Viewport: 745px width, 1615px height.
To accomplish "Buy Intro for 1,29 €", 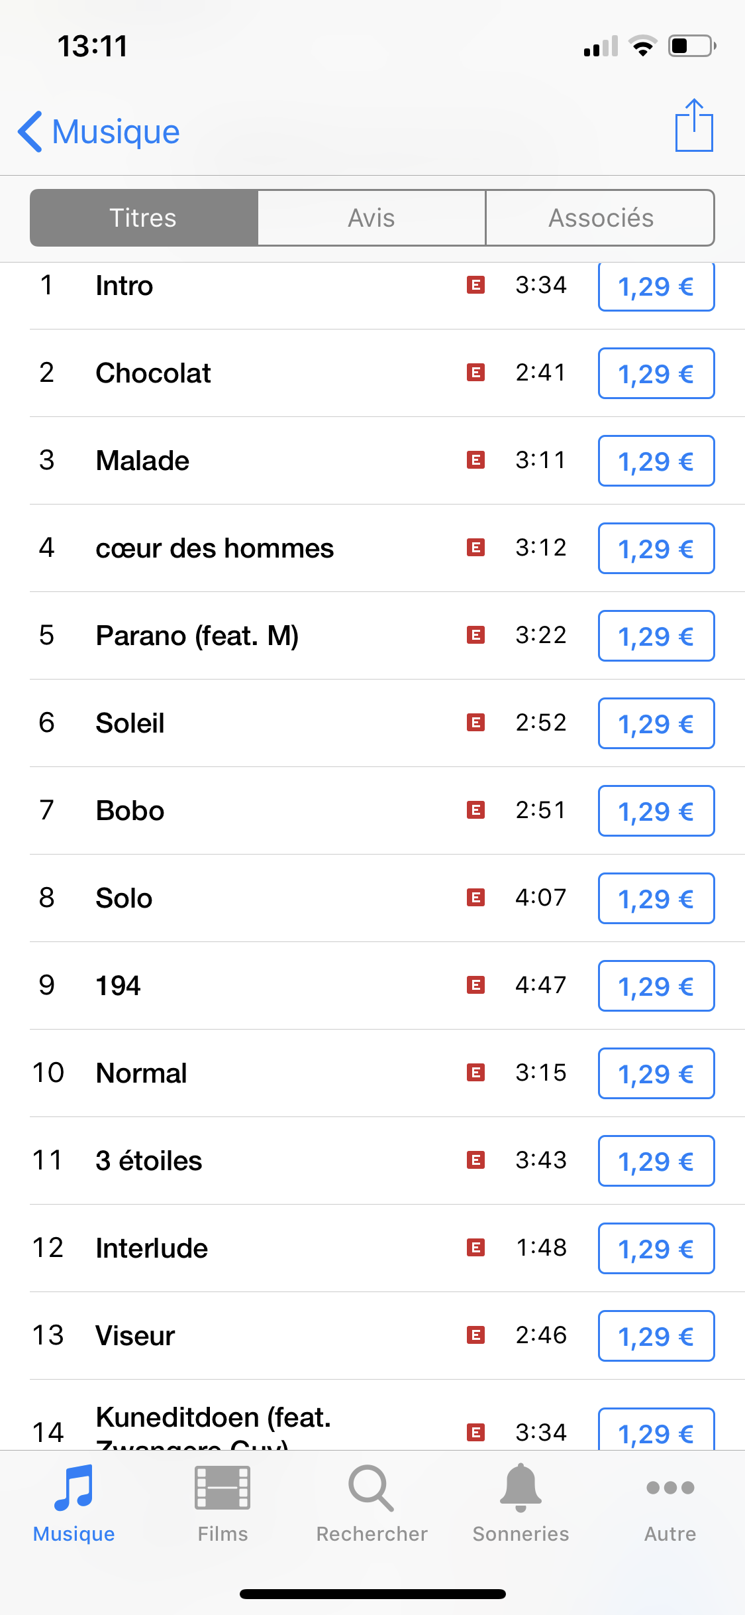I will (x=656, y=286).
